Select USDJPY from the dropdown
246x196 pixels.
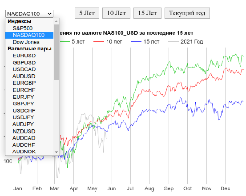pos(29,117)
